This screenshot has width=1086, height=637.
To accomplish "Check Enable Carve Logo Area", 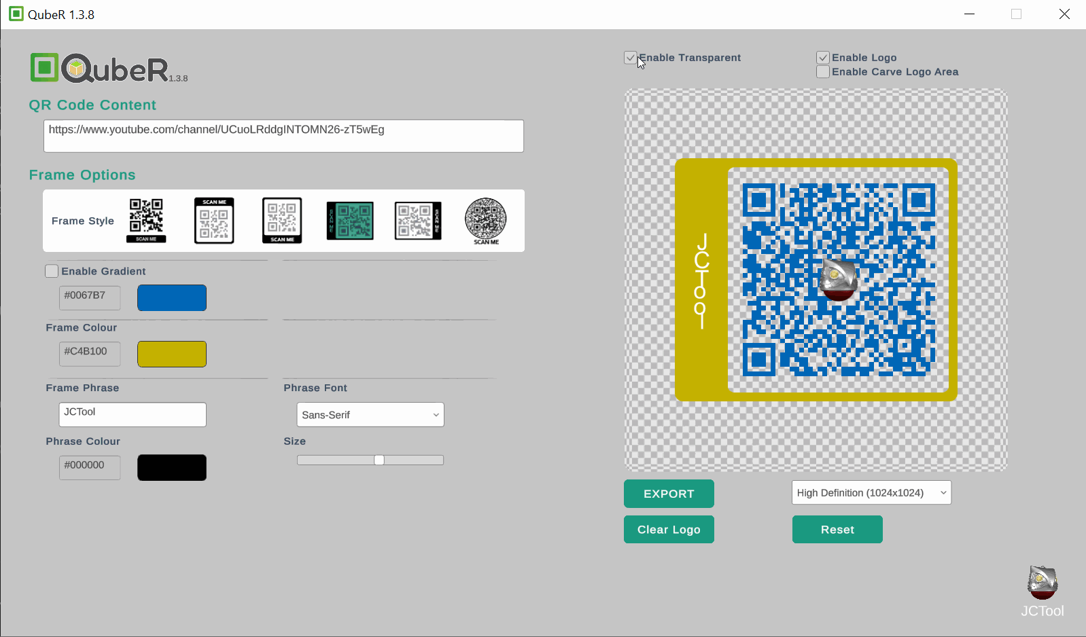I will tap(823, 72).
